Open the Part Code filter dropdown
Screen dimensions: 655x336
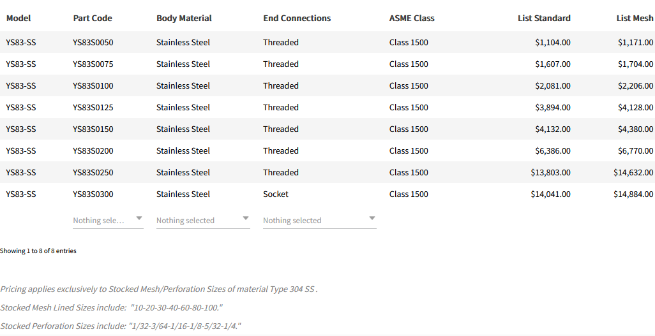click(x=108, y=221)
